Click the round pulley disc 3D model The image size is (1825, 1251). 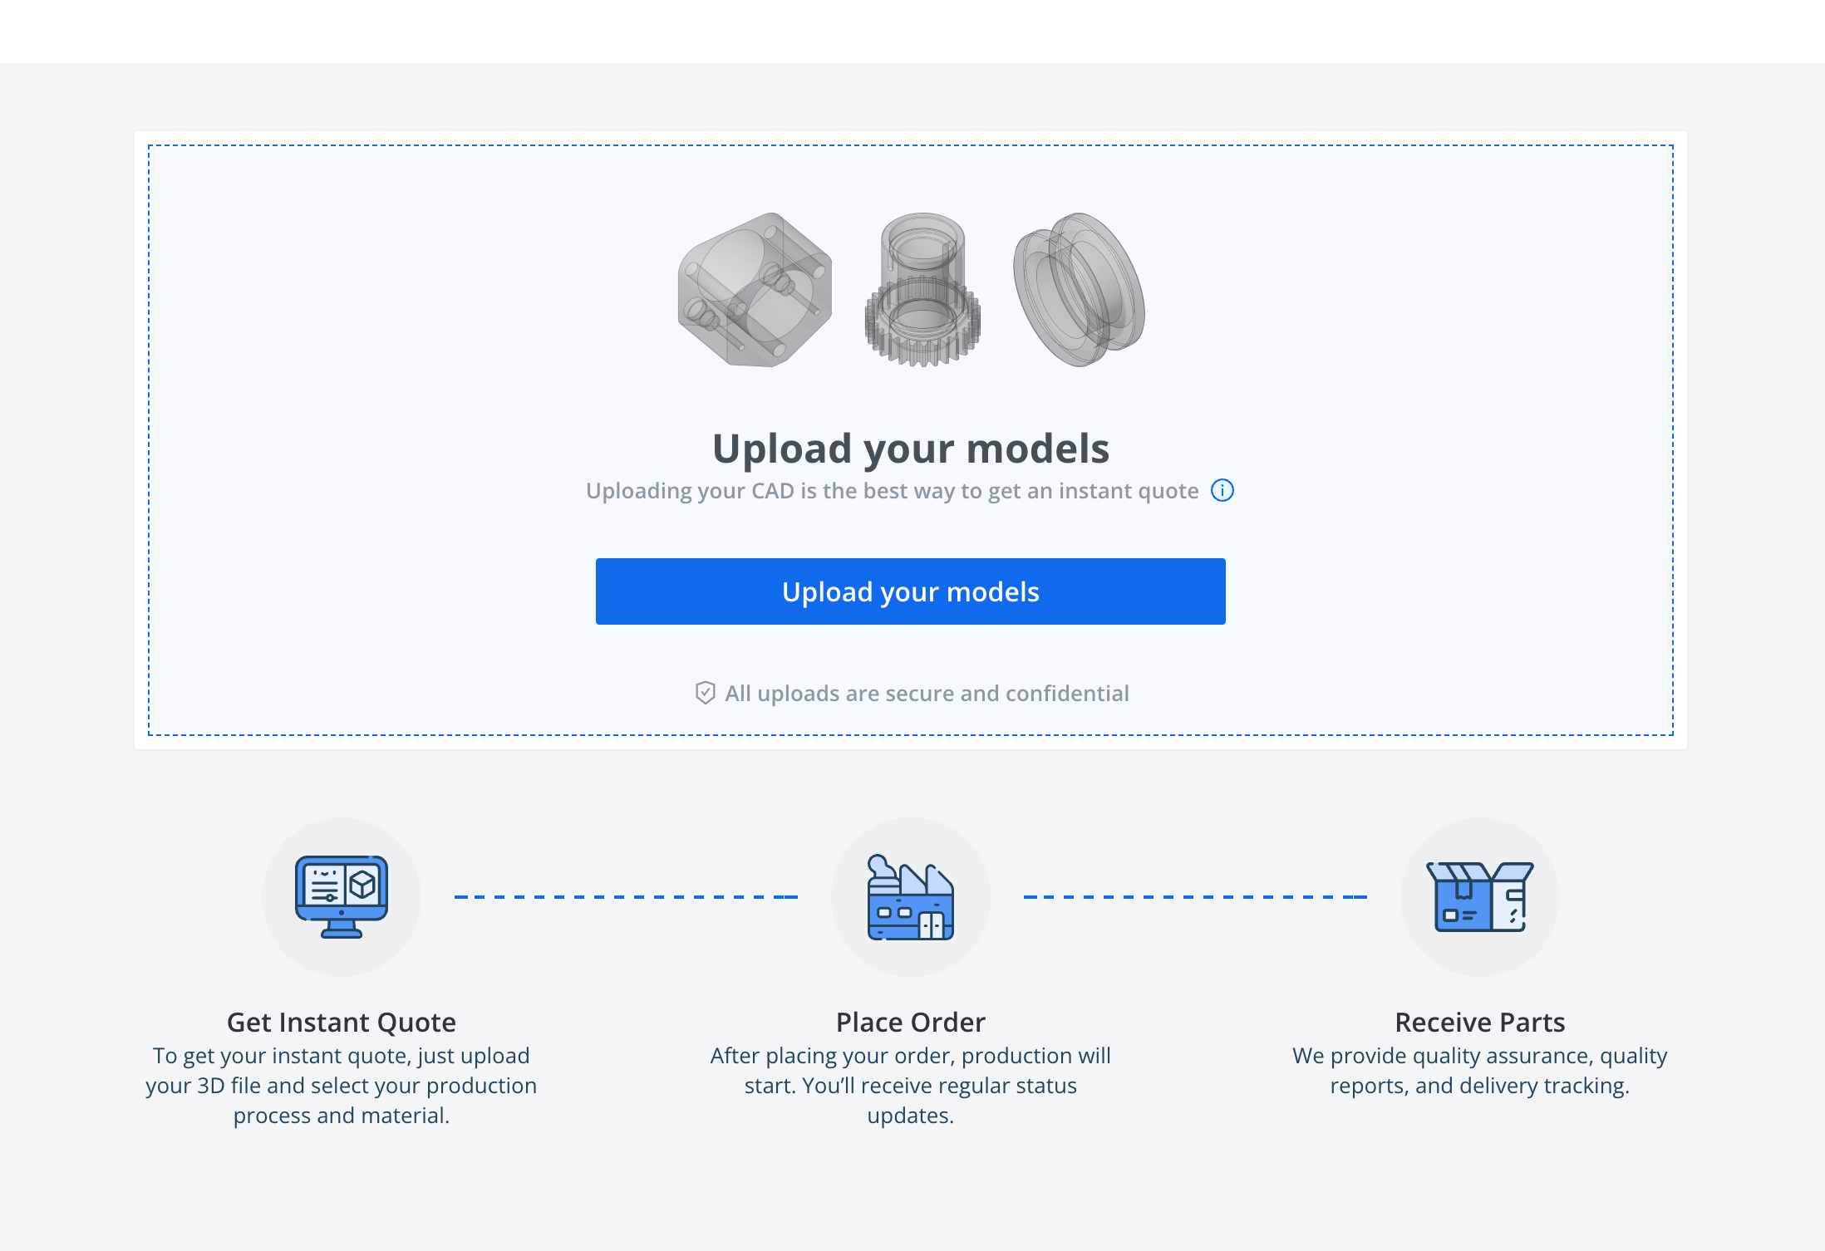(x=1079, y=290)
